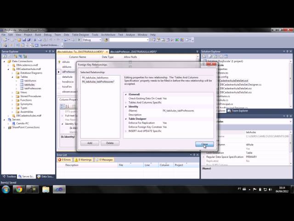Close the Foreign Key Relationships dialog
The image size is (294, 221).
tap(204, 144)
